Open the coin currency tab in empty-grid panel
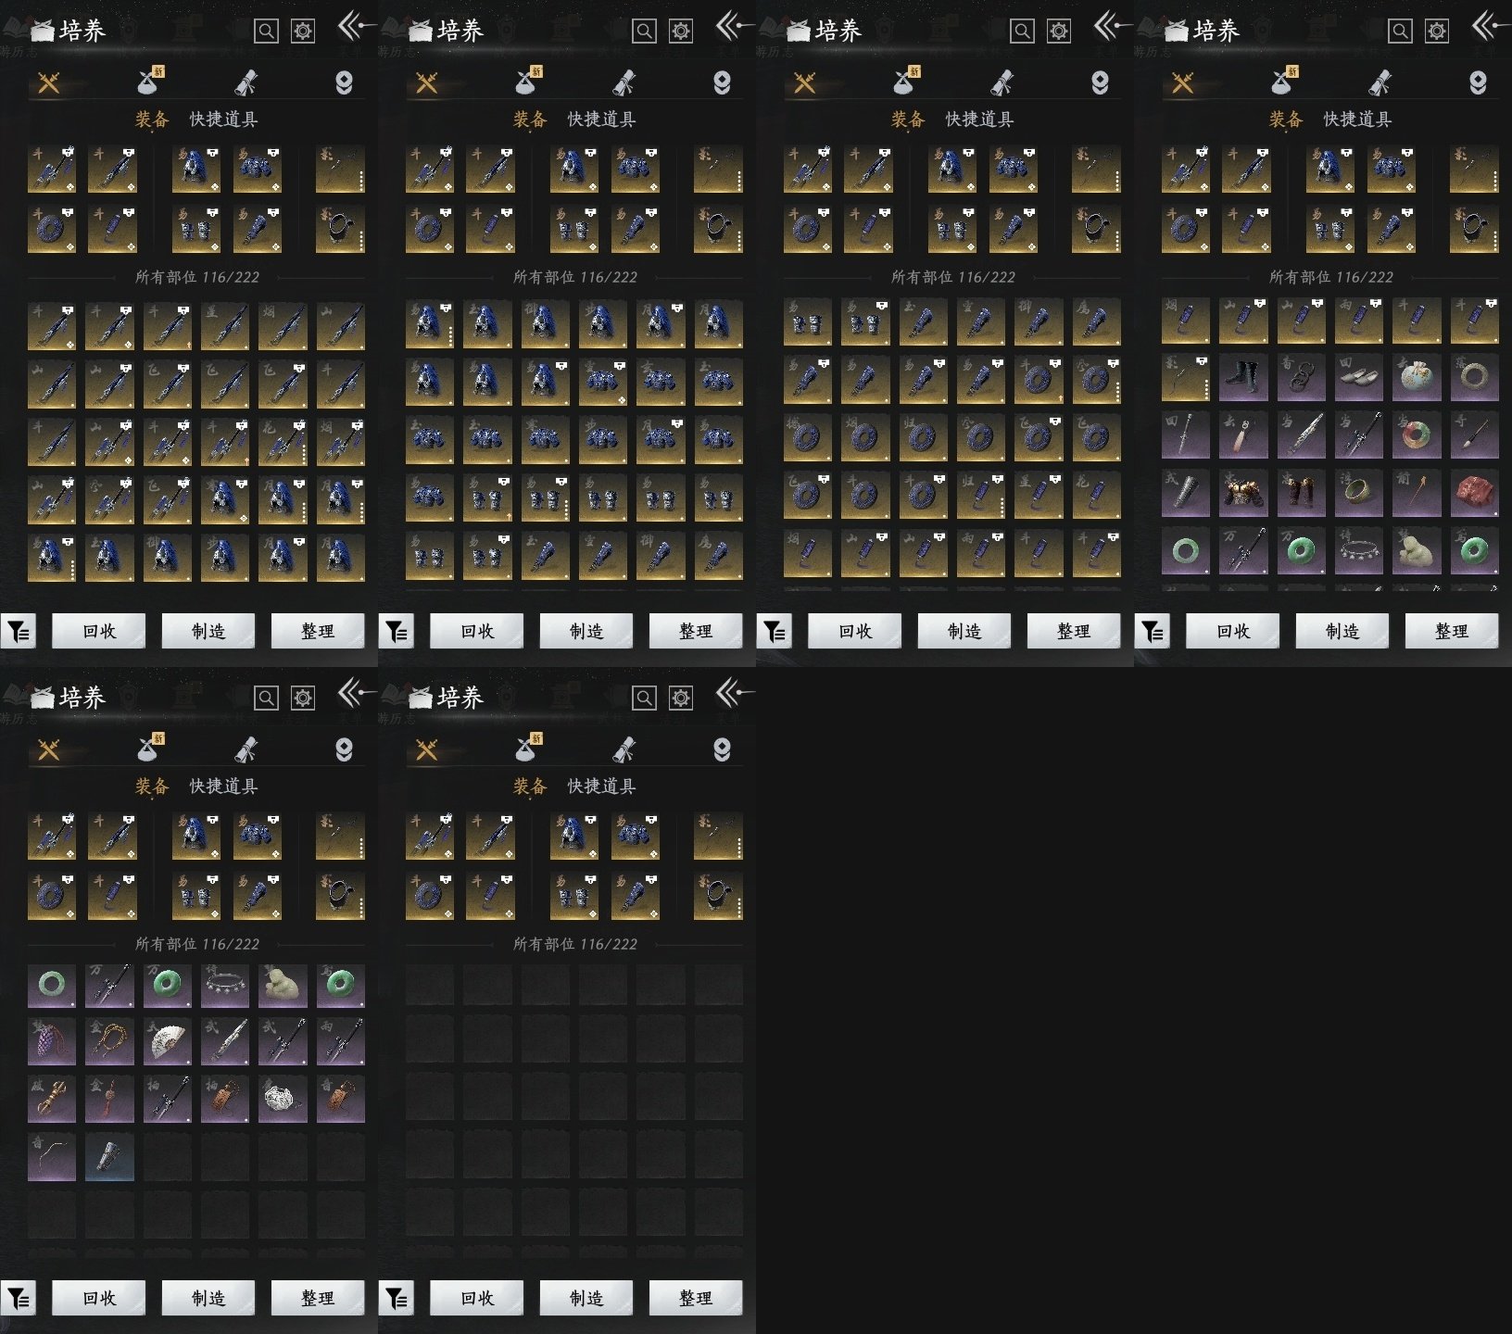Screen dimensions: 1512x1334 point(722,749)
